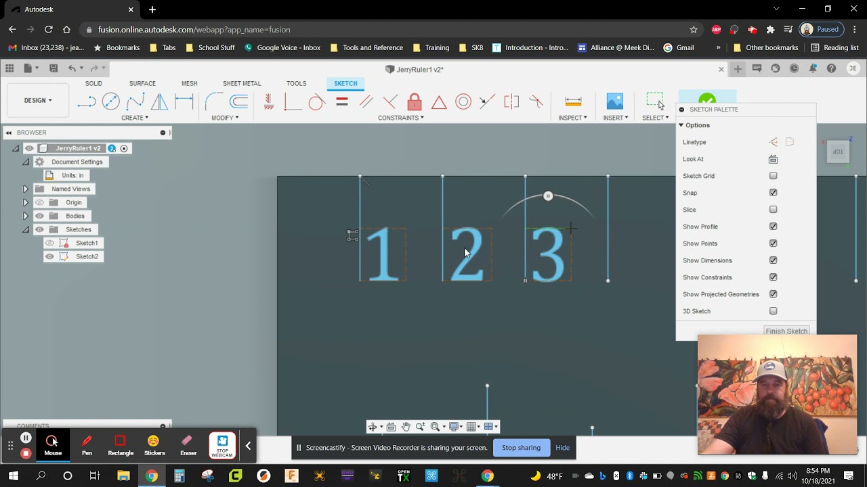This screenshot has height=487, width=867.
Task: Open the Measure inspect tool
Action: (x=573, y=102)
